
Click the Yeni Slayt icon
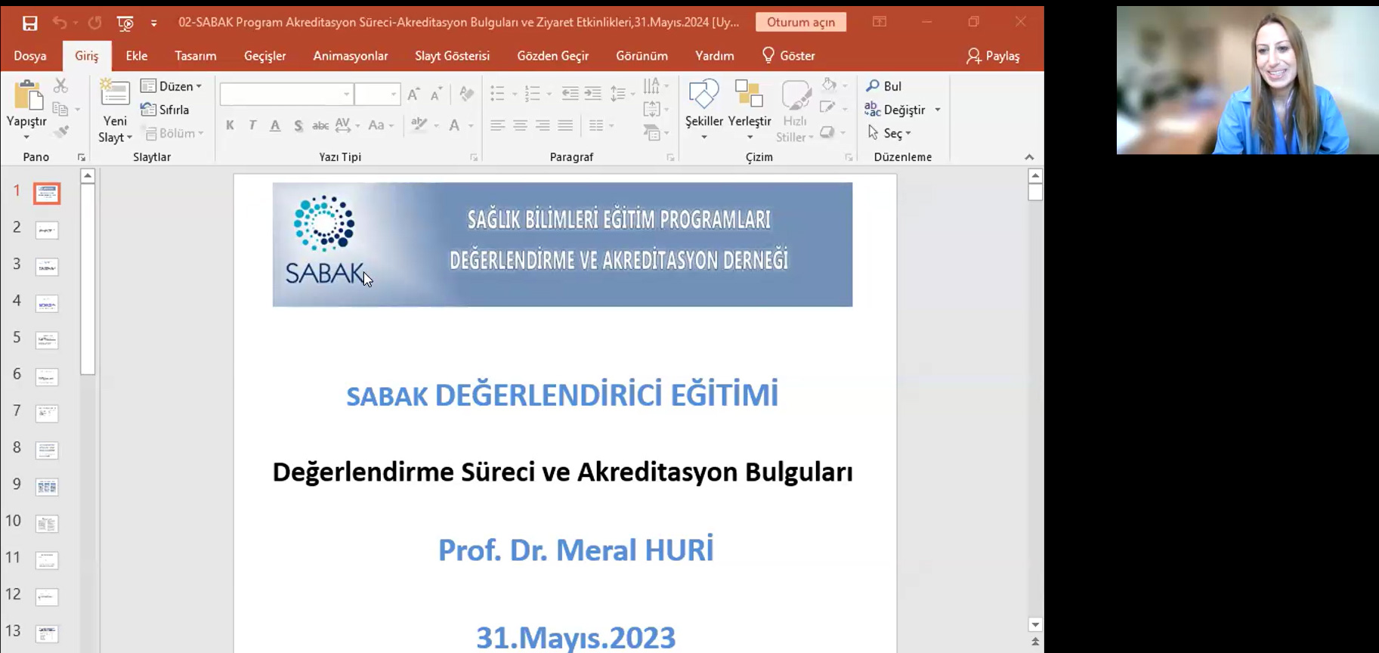[x=115, y=94]
